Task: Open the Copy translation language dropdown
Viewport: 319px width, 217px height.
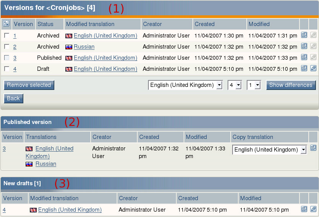Action: click(x=269, y=150)
